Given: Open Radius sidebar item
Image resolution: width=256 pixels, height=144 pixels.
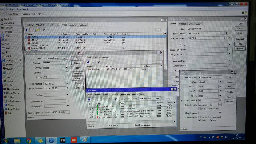Looking at the screenshot, I should tap(10, 81).
